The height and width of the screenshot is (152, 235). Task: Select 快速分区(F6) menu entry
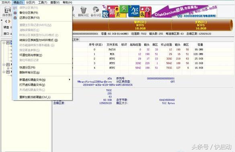(x=27, y=68)
